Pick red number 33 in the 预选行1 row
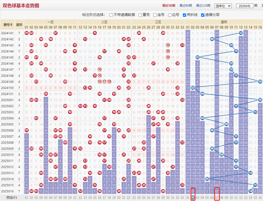263x201 pixels. (x=182, y=197)
